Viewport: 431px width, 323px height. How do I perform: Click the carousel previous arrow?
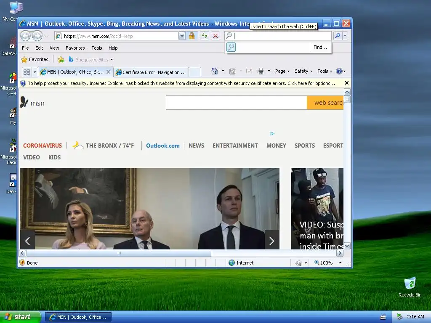27,241
